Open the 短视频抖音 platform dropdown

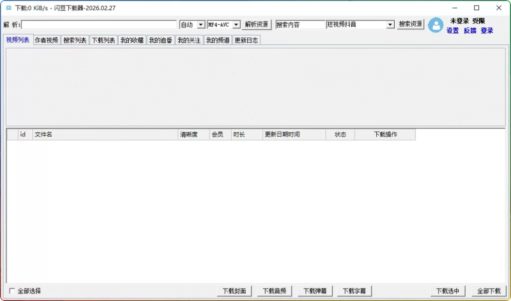[x=360, y=24]
